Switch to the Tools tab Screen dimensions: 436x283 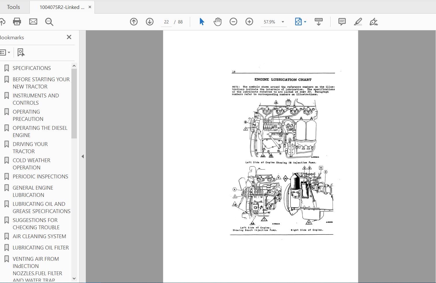[x=14, y=7]
